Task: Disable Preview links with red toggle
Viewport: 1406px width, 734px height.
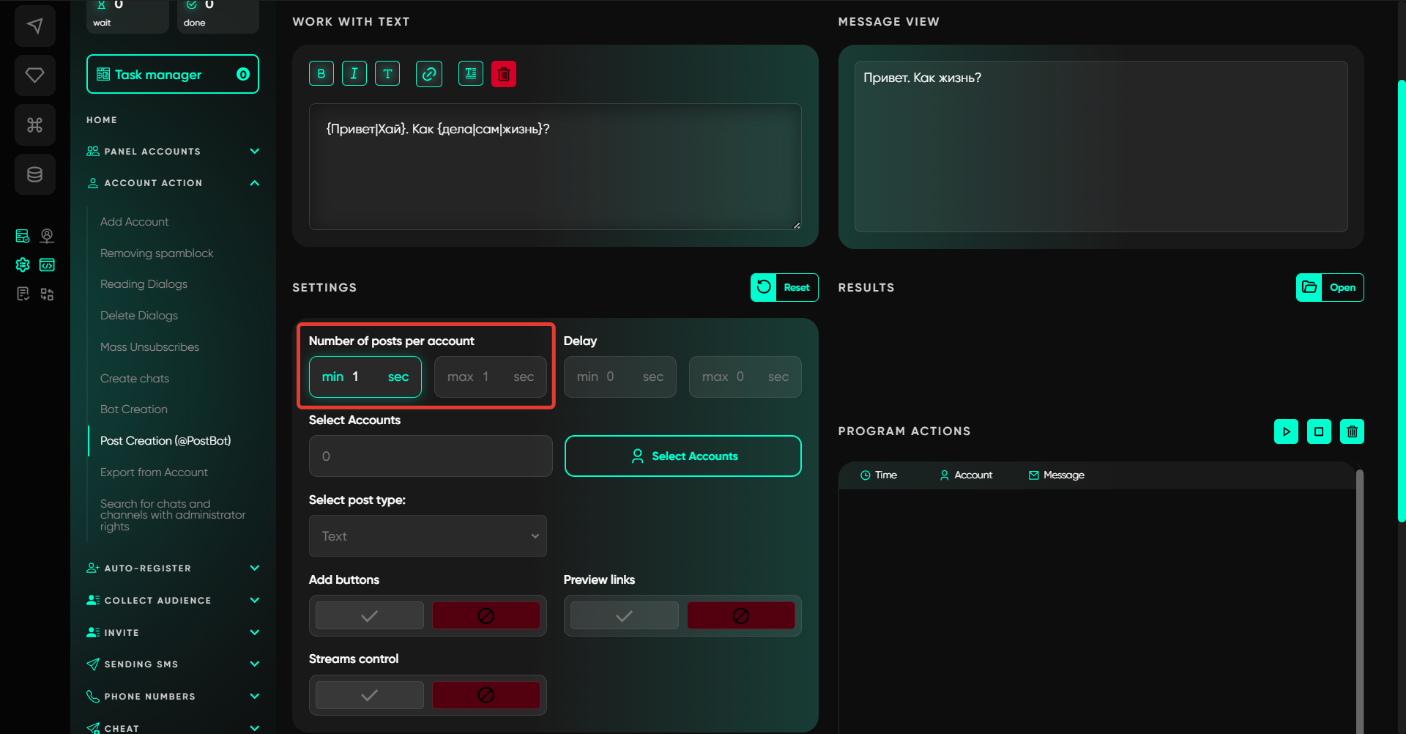Action: click(x=740, y=616)
